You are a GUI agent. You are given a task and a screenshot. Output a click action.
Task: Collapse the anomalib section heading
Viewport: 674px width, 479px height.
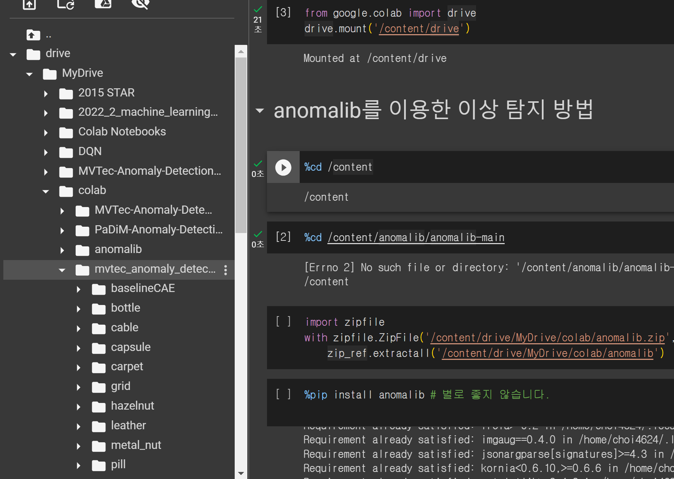pyautogui.click(x=260, y=111)
